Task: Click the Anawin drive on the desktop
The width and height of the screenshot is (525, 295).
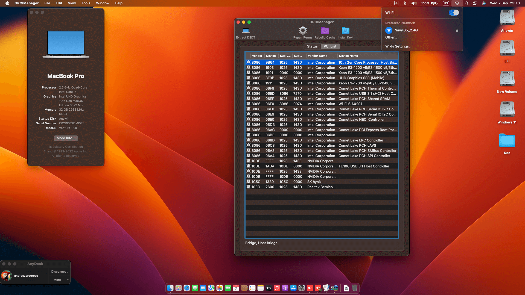Action: tap(507, 18)
